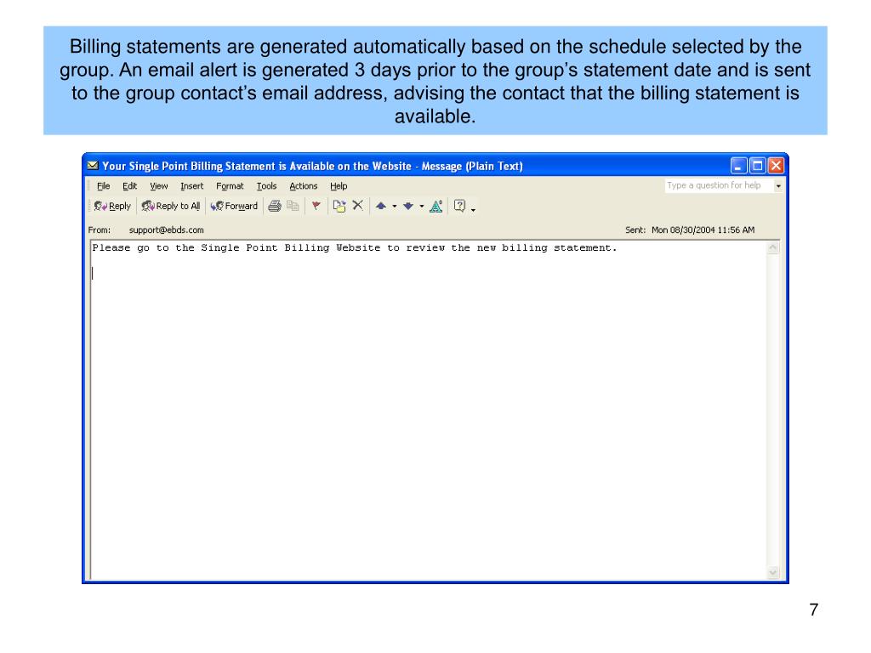Open the Insert menu
This screenshot has height=653, width=871.
coord(191,186)
